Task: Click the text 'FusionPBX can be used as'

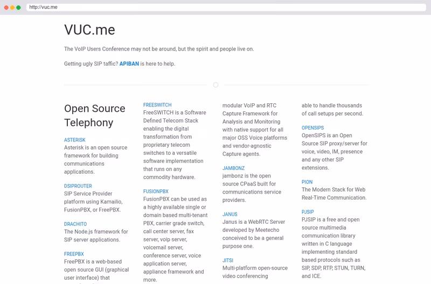Action: (175, 199)
